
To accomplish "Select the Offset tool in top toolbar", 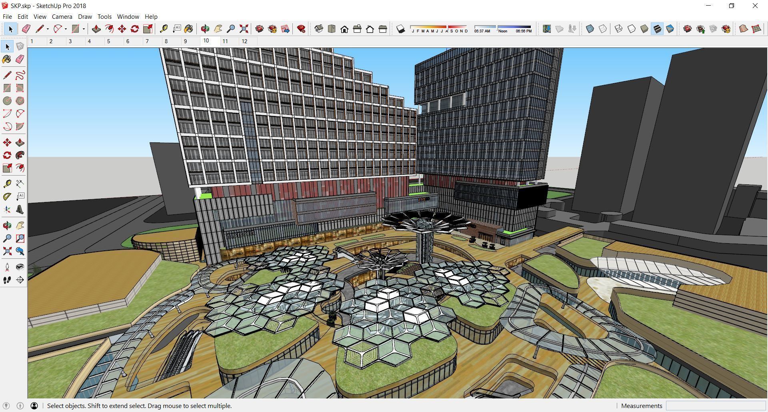I will (109, 29).
